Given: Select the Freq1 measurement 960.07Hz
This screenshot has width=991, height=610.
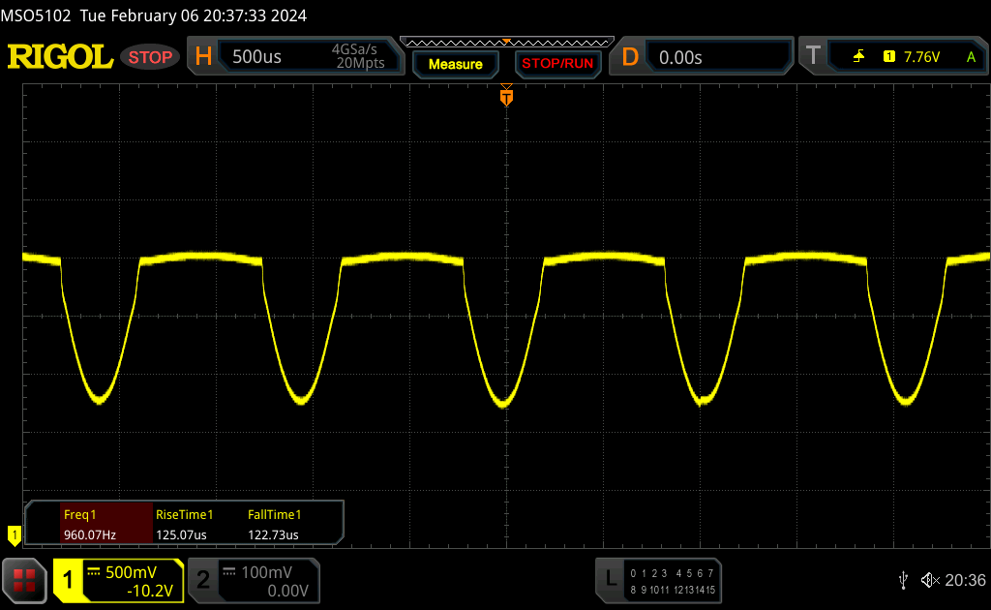Looking at the screenshot, I should 106,525.
